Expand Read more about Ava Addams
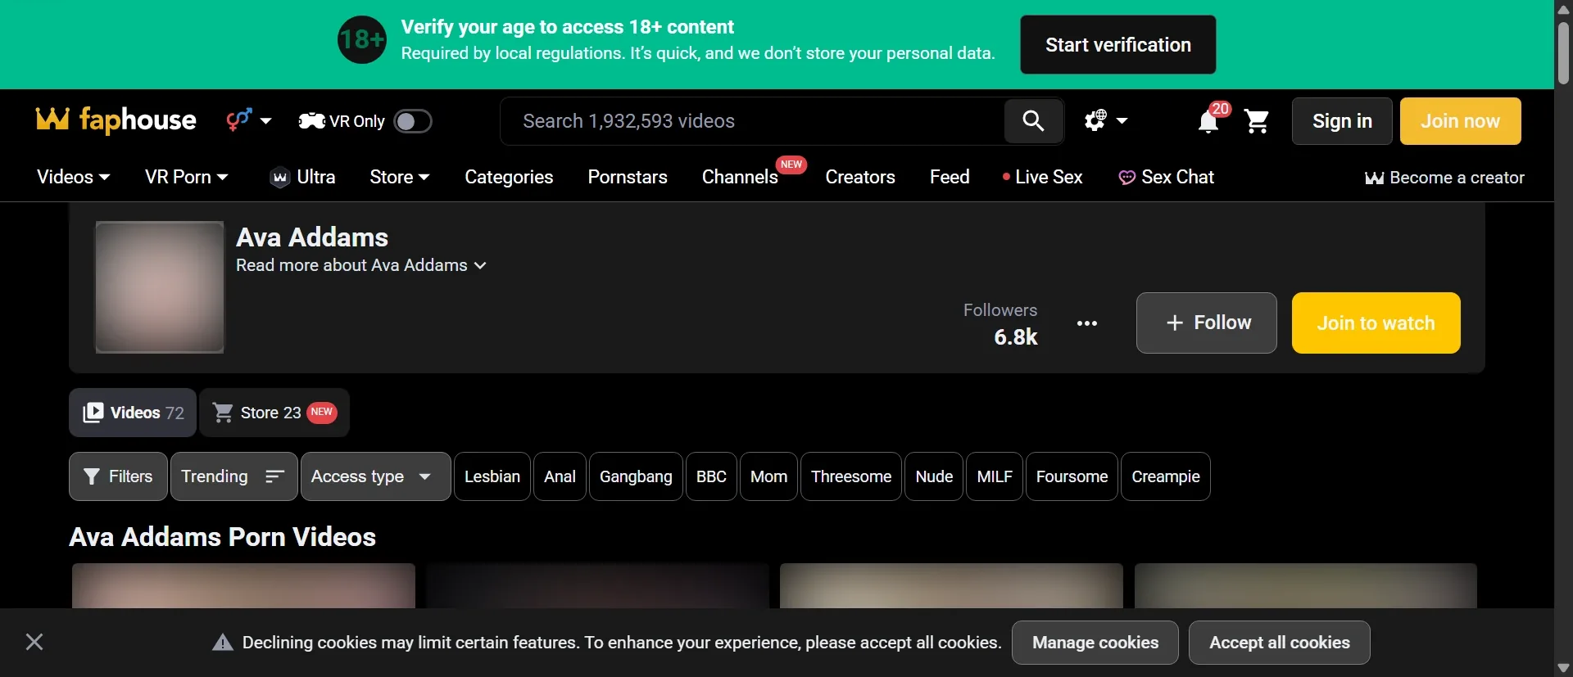 pyautogui.click(x=361, y=265)
